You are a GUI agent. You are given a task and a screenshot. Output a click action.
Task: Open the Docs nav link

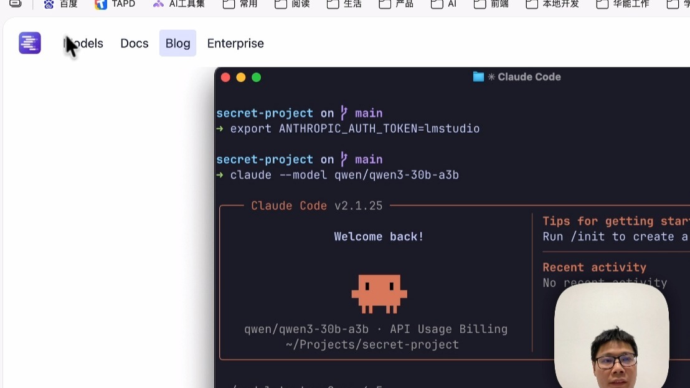point(135,44)
